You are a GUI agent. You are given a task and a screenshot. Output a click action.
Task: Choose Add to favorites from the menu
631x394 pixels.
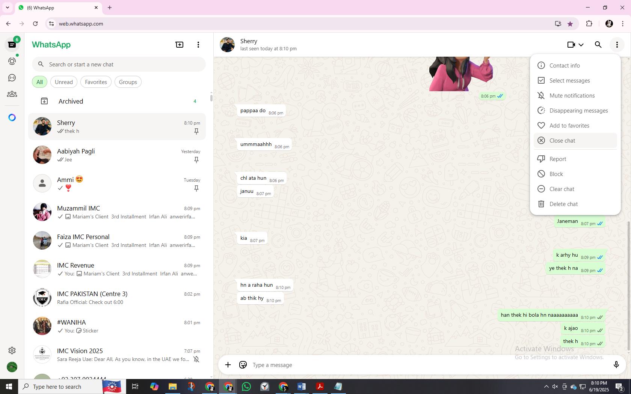coord(575,125)
